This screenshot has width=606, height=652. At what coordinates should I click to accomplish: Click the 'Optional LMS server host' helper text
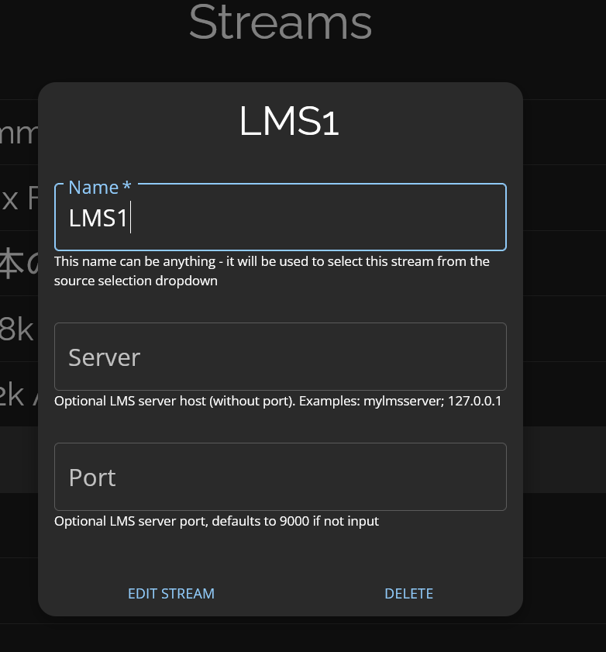277,402
